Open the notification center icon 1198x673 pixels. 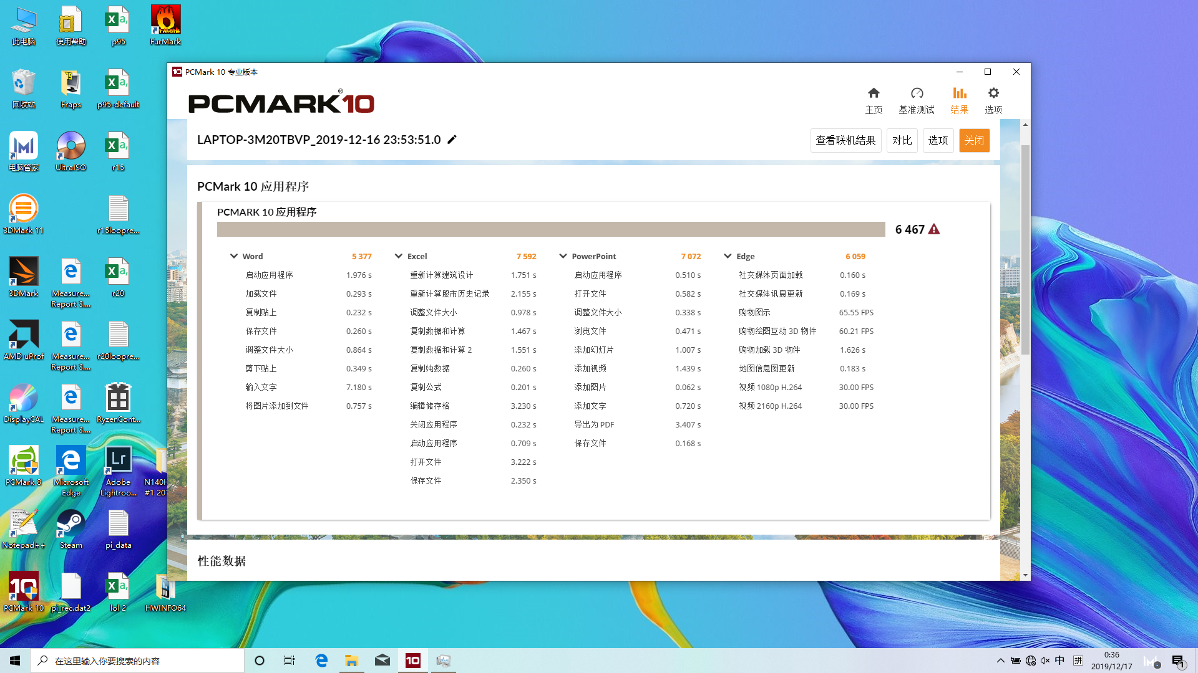pyautogui.click(x=1178, y=661)
